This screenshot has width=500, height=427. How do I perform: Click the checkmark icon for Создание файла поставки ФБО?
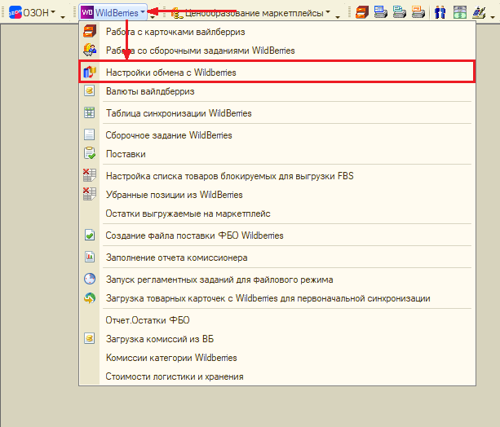[x=90, y=236]
